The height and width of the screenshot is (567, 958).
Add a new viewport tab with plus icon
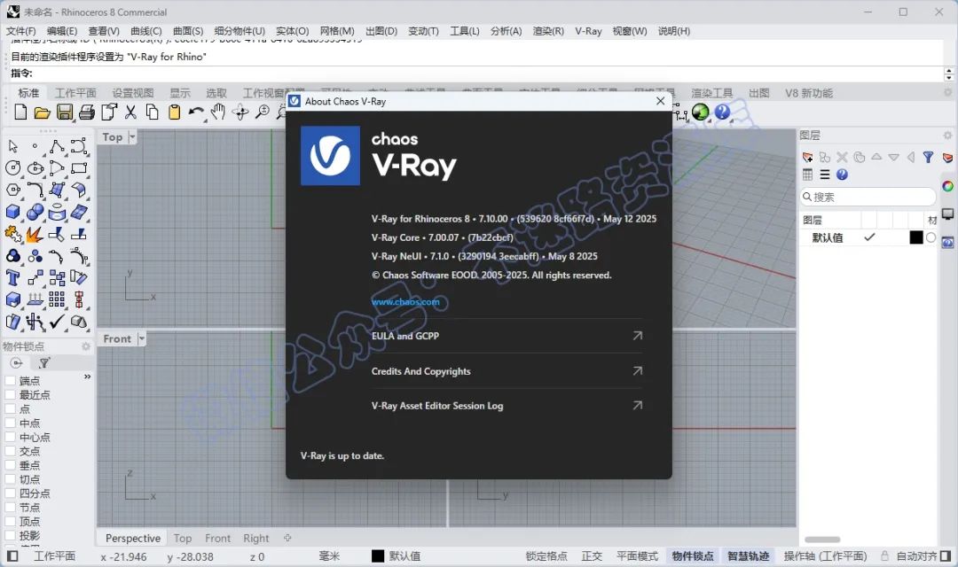pos(287,538)
